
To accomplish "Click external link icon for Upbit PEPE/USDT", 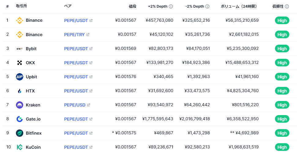I will [91, 77].
